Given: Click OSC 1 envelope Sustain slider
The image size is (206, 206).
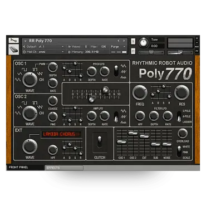Looking at the screenshot, I should (x=75, y=63).
